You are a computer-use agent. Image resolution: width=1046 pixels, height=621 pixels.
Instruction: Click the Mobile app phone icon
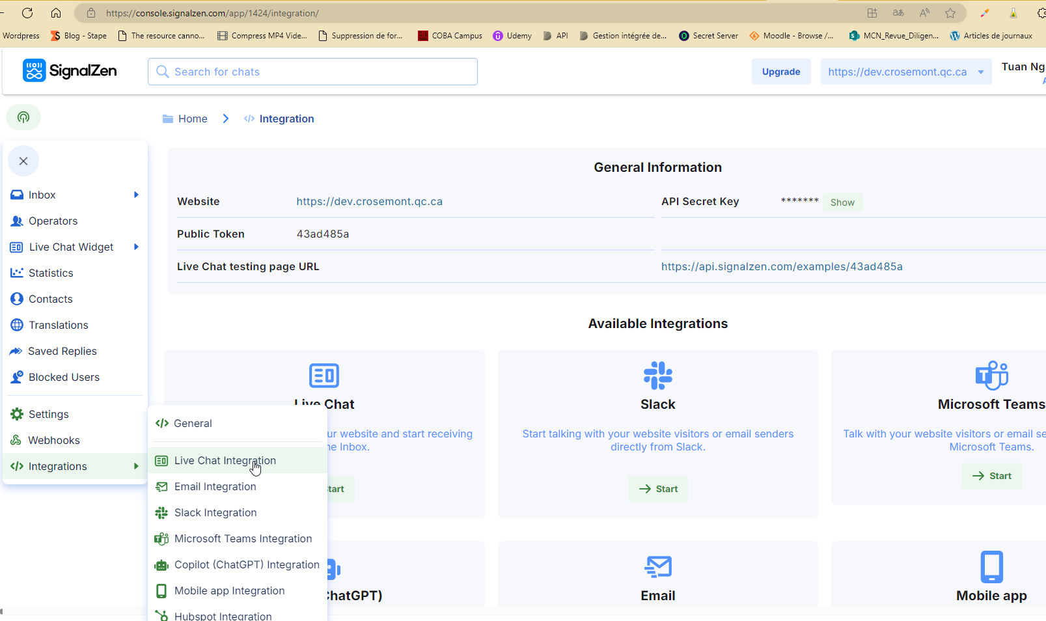(991, 566)
